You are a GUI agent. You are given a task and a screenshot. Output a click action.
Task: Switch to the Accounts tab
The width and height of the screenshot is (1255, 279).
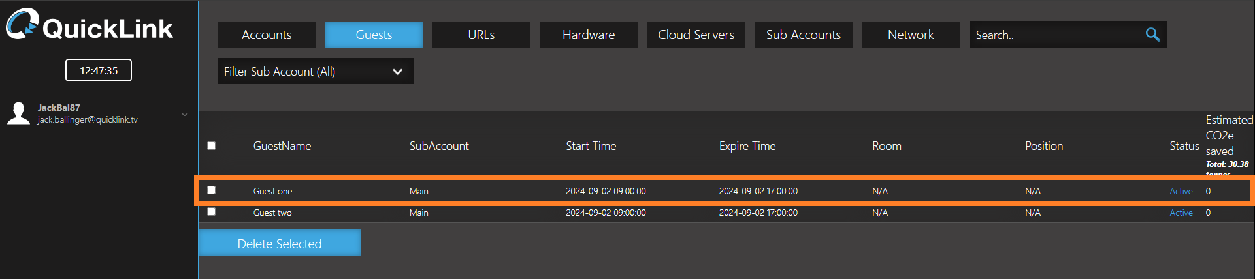(x=267, y=35)
